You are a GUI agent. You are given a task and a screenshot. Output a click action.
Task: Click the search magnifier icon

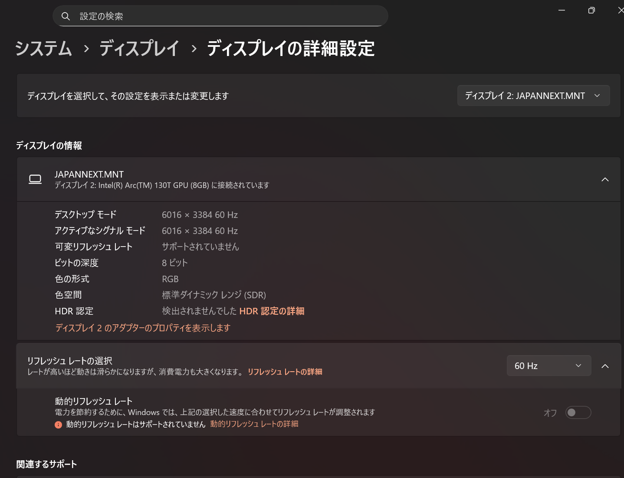(x=66, y=16)
